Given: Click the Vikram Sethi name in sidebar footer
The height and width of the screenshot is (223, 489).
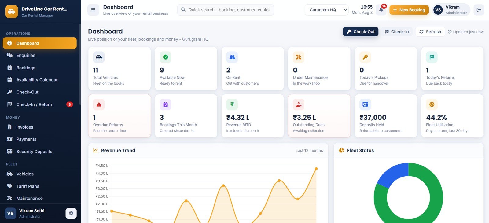Looking at the screenshot, I should pos(32,211).
